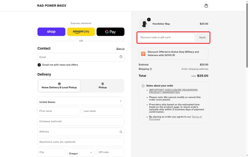
Task: Click the notes info circle icon
Action: click(143, 86)
